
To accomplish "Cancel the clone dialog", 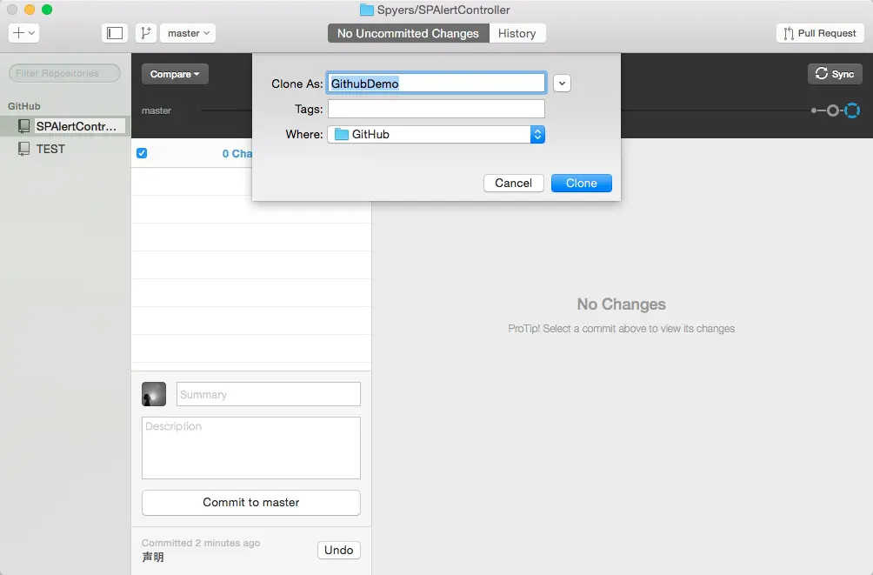I will [x=513, y=183].
